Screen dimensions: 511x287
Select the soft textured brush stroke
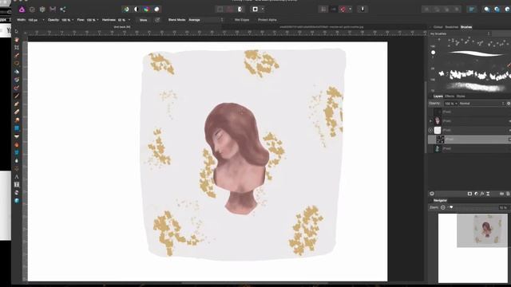[x=475, y=87]
